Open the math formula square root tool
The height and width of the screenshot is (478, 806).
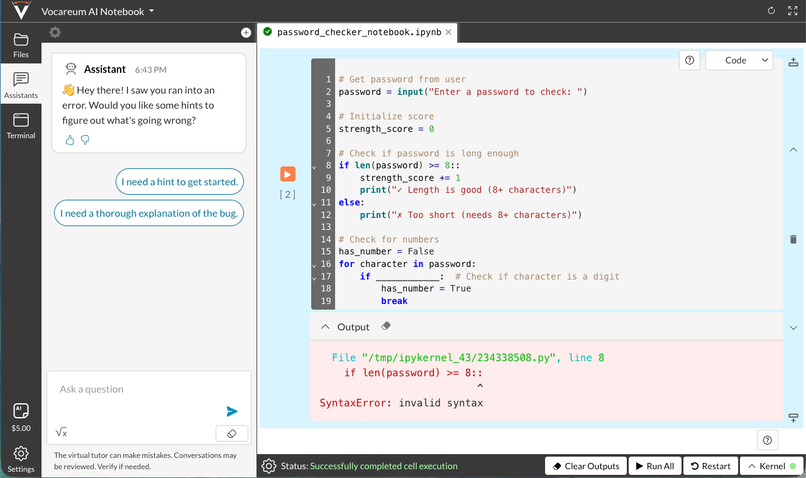coord(61,432)
